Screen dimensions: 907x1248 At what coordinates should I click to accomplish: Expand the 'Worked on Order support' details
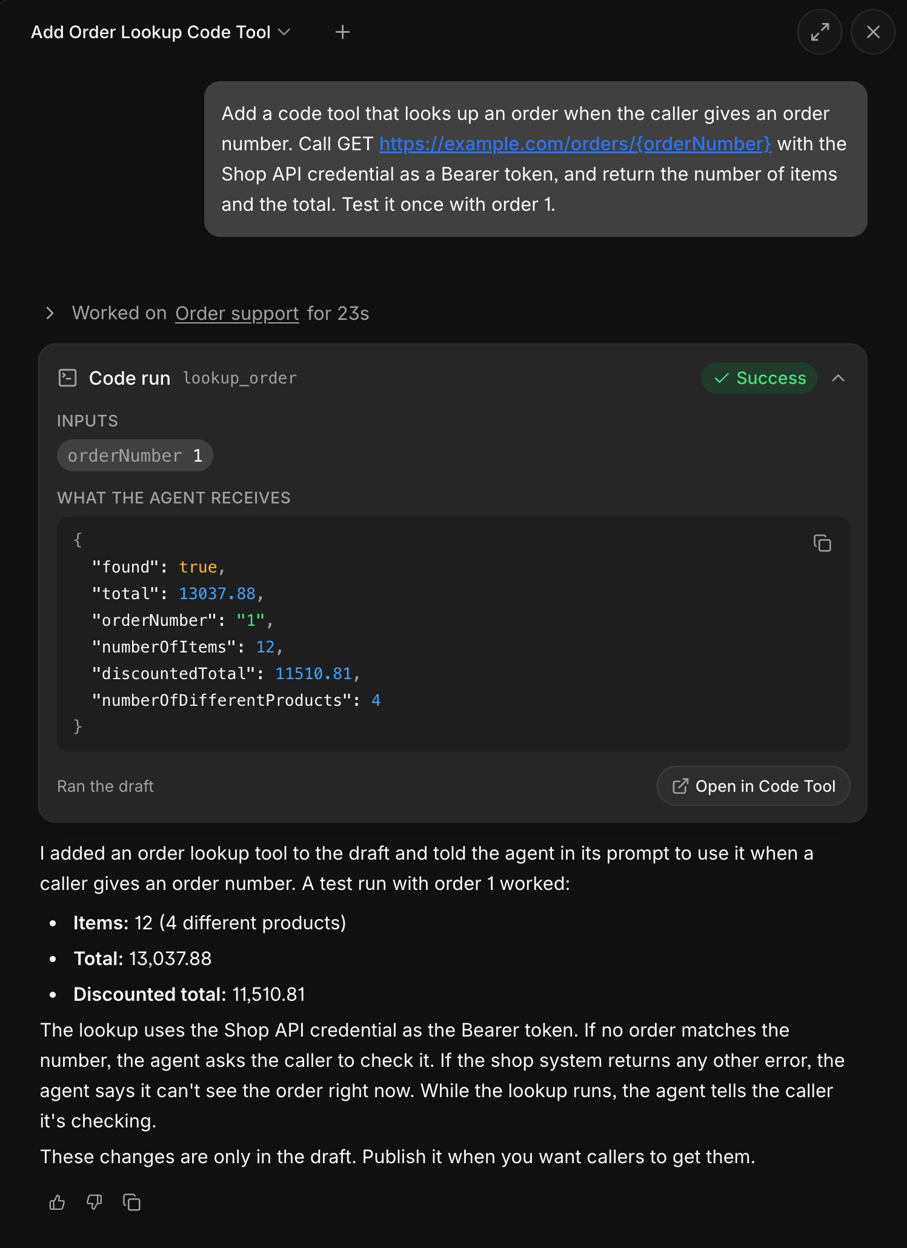[50, 313]
